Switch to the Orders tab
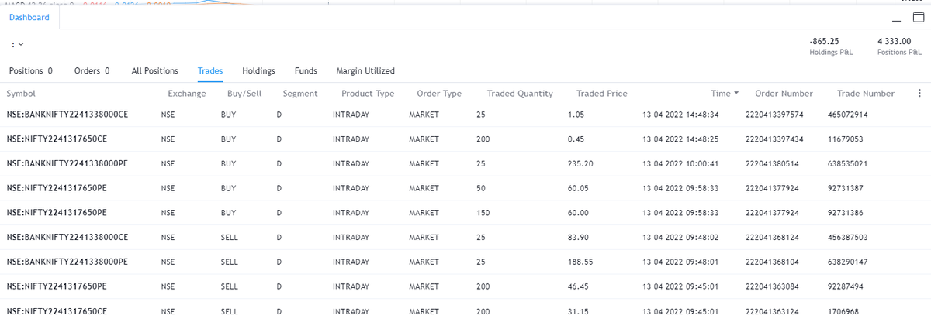This screenshot has height=329, width=931. tap(92, 70)
